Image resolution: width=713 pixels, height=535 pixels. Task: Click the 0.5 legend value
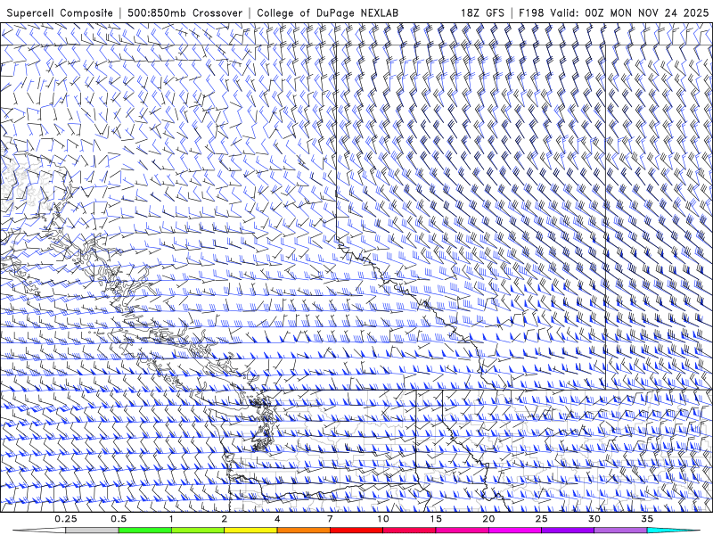coord(119,519)
